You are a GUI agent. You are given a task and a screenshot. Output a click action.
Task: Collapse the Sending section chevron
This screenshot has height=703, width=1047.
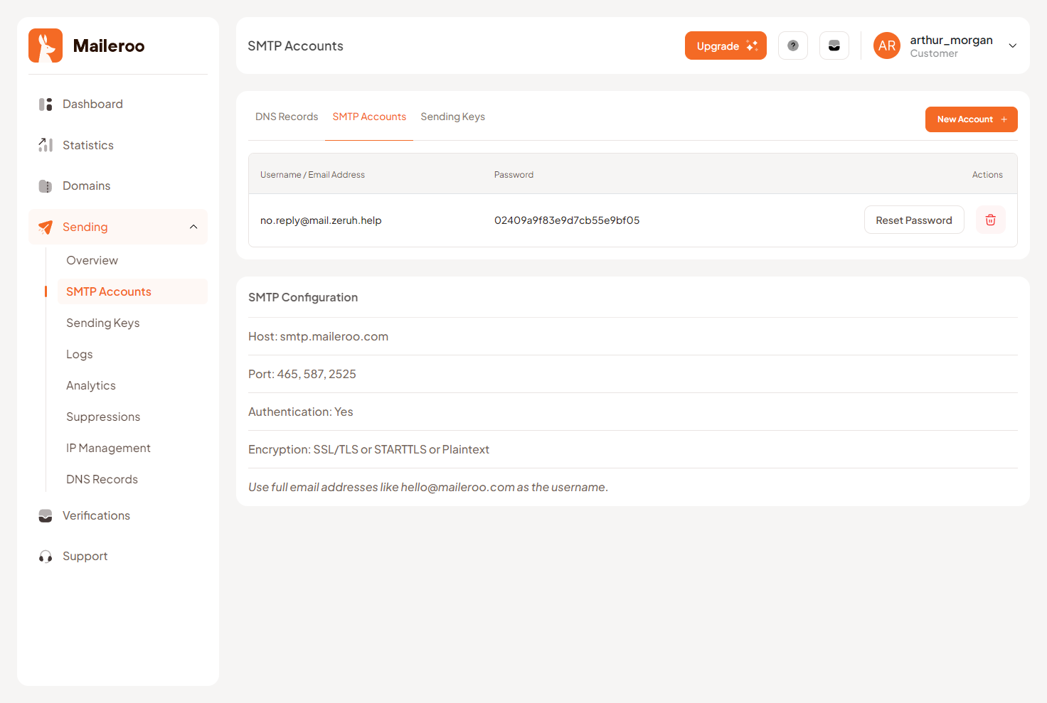(x=193, y=227)
